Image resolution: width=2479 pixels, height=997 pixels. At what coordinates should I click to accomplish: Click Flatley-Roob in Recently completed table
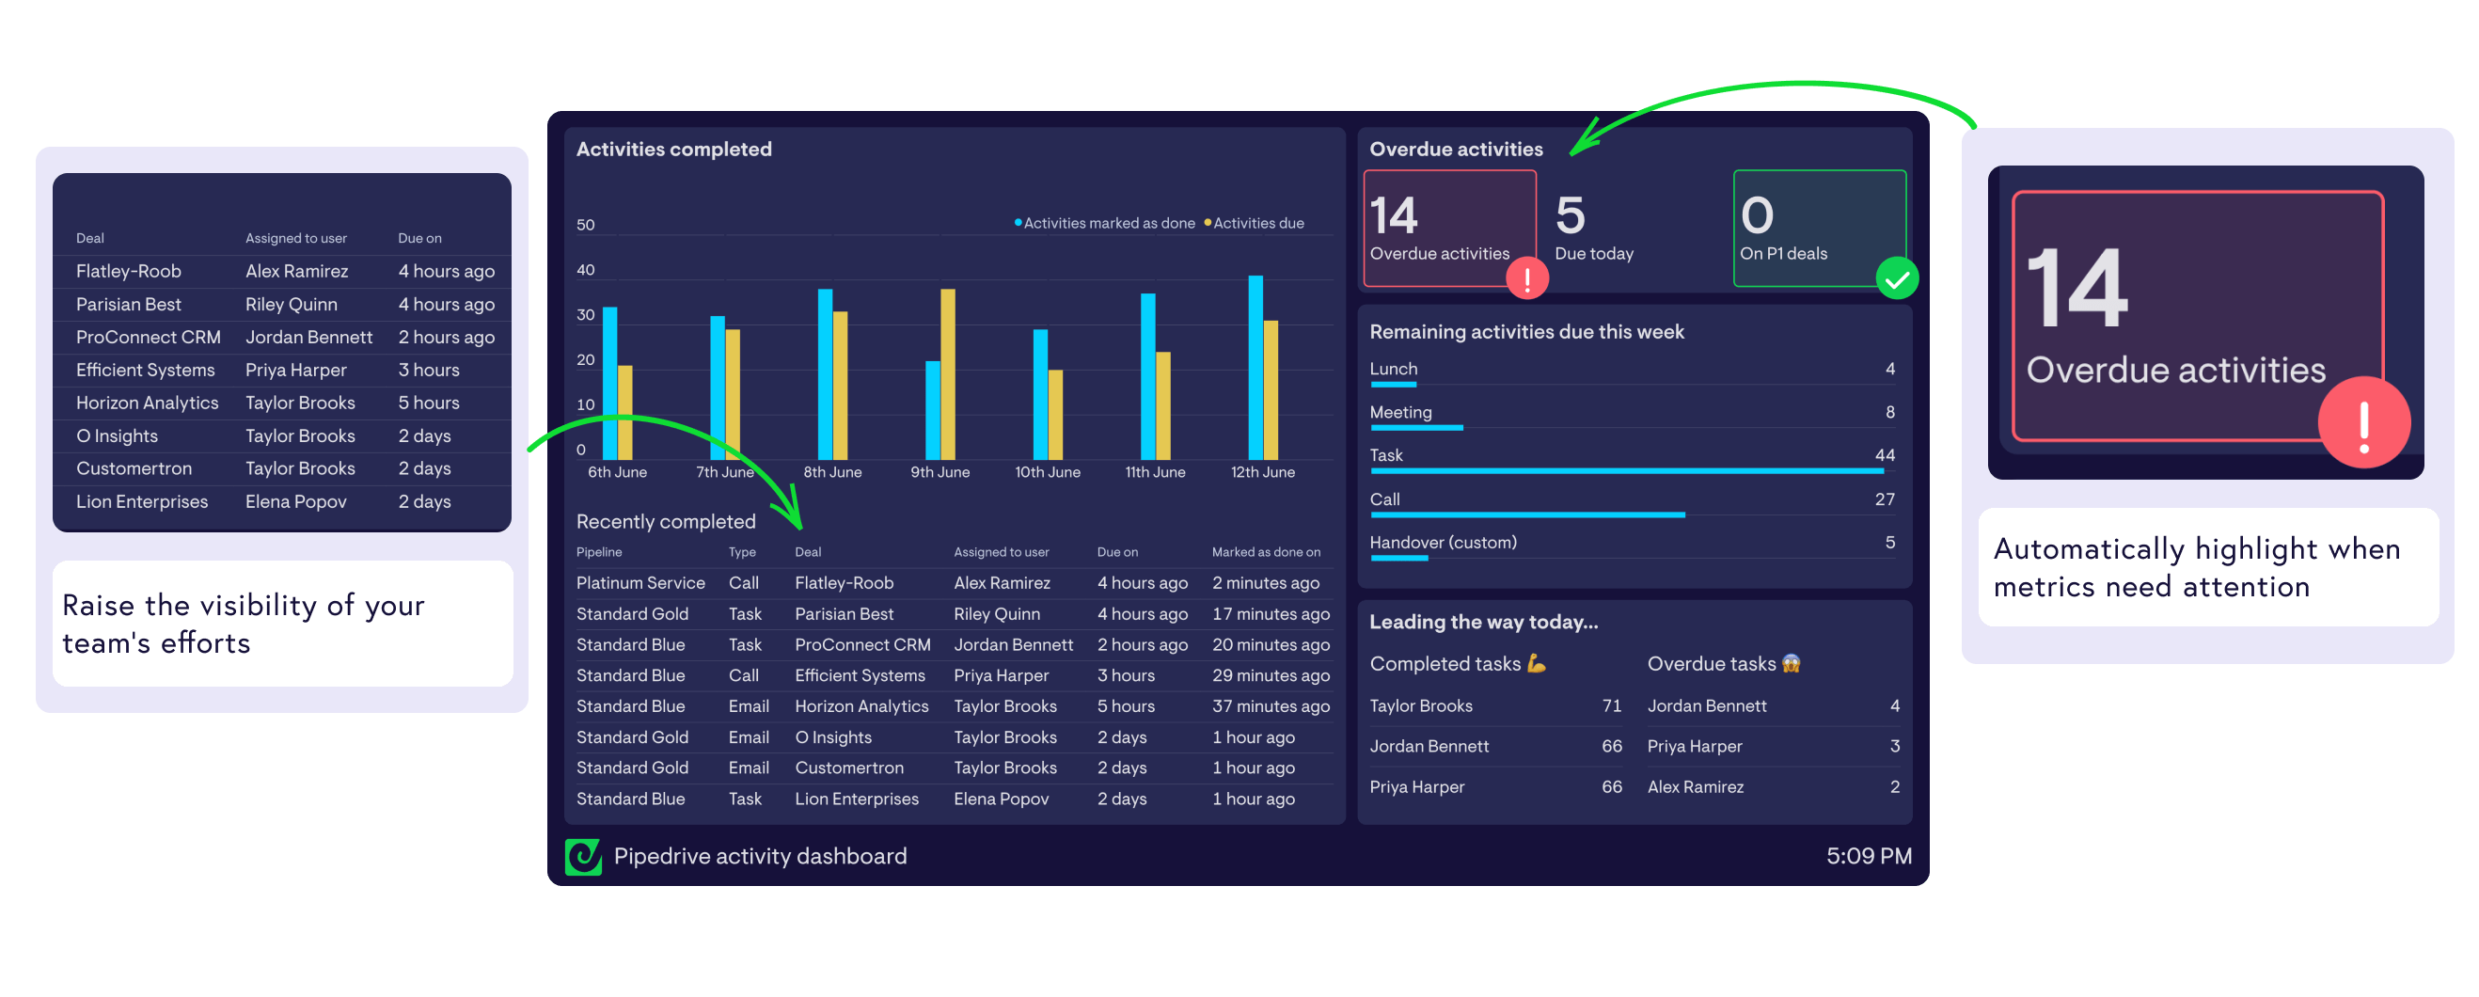(x=844, y=584)
